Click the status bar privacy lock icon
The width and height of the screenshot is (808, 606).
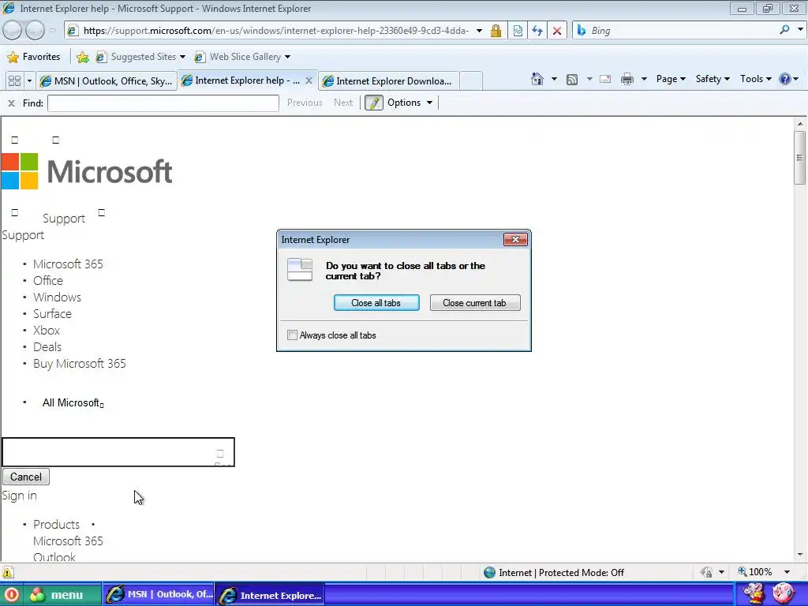[x=706, y=572]
